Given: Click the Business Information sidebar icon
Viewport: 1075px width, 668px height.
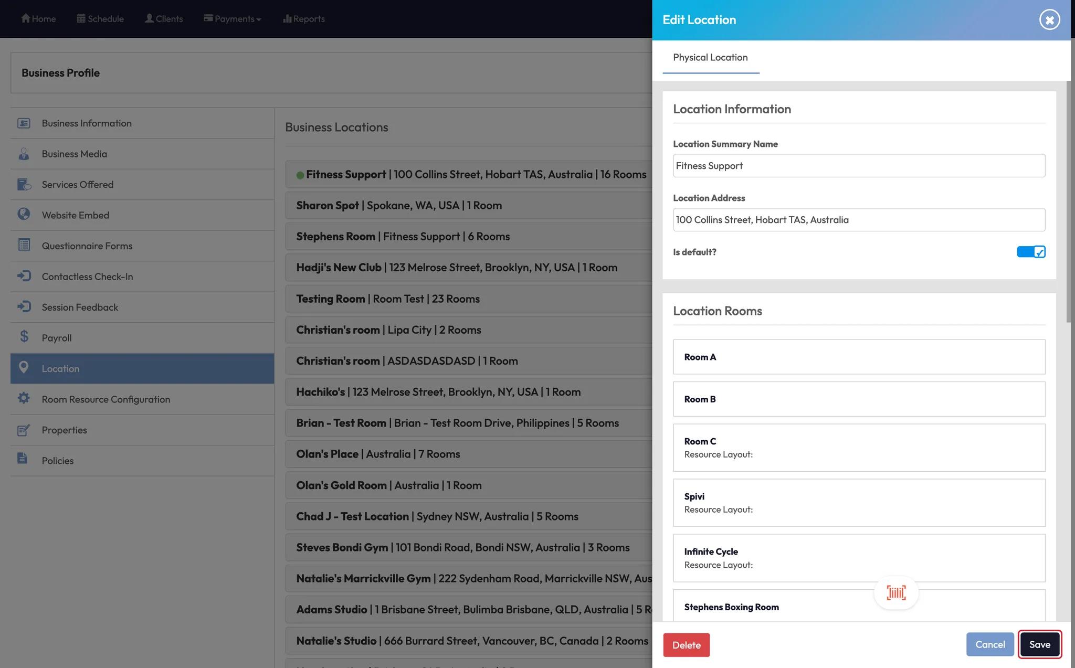Looking at the screenshot, I should coord(24,123).
